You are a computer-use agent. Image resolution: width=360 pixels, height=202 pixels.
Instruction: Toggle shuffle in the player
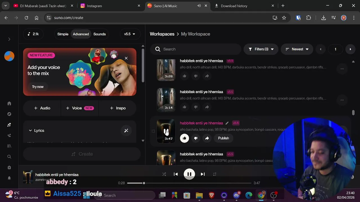pyautogui.click(x=164, y=174)
